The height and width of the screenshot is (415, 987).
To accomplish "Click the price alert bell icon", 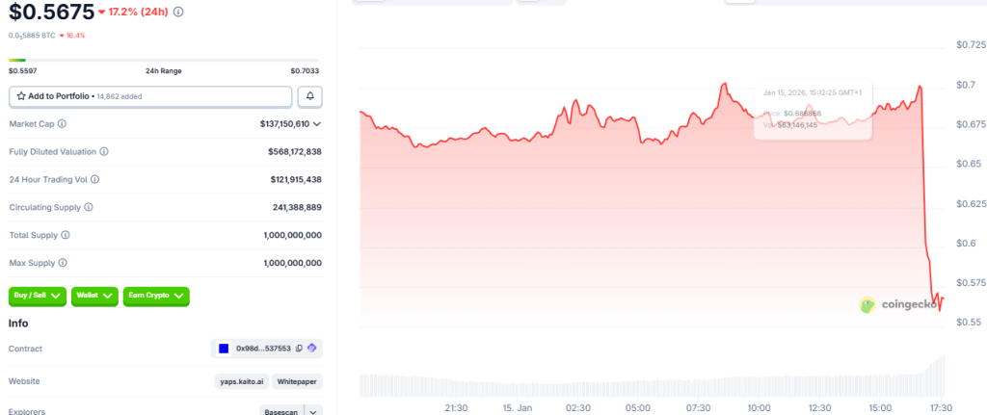I will (310, 96).
